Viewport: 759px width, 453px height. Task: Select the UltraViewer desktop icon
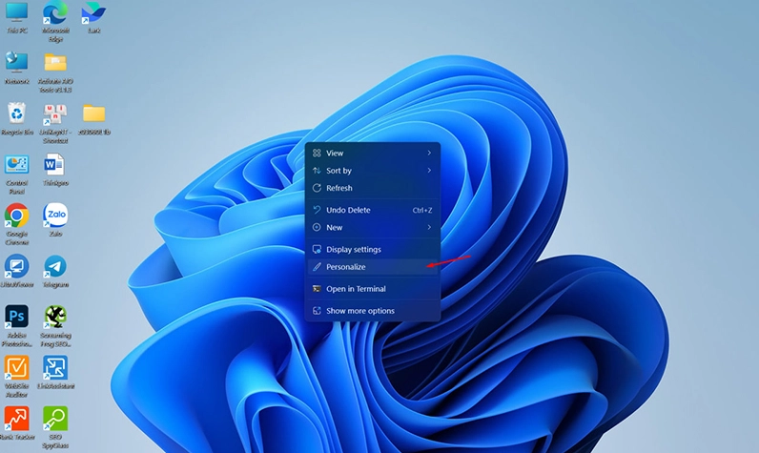tap(17, 266)
